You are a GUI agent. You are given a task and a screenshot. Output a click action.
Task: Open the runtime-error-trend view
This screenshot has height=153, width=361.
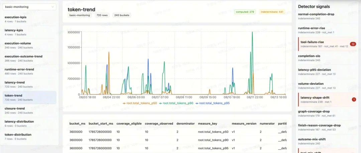(29, 71)
